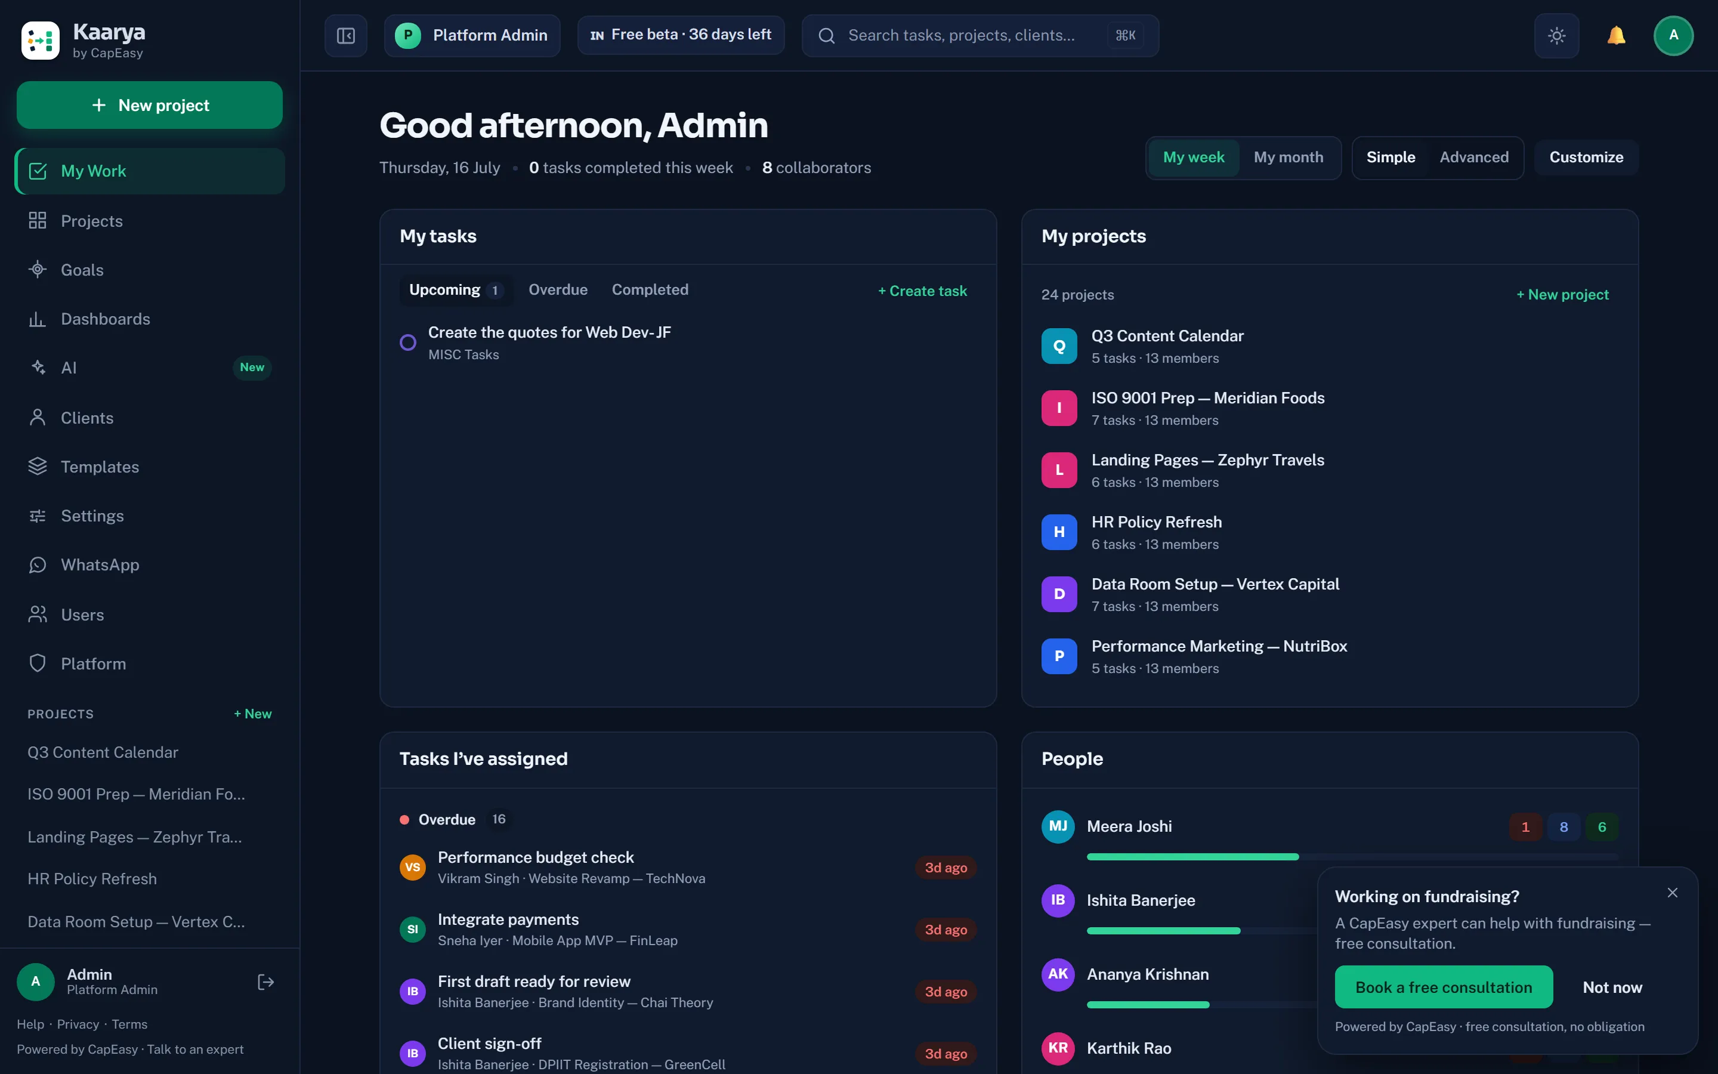Open Clients from the sidebar
This screenshot has width=1718, height=1074.
[149, 418]
